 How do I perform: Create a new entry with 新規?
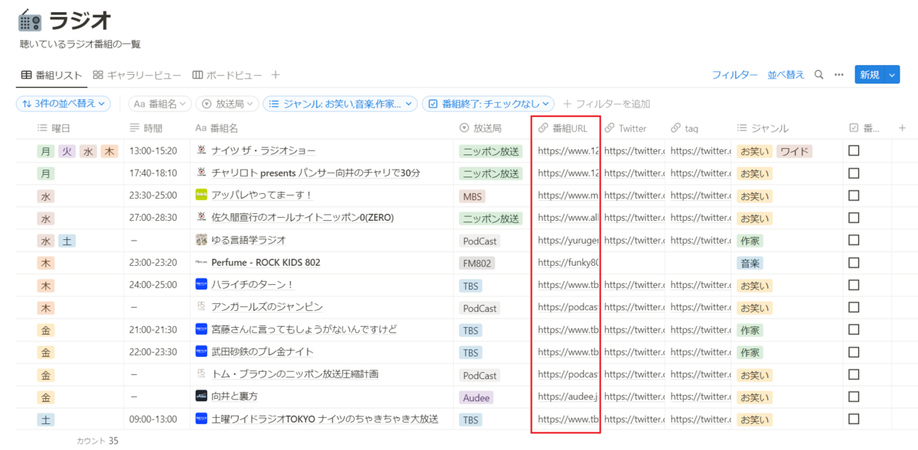coord(870,75)
